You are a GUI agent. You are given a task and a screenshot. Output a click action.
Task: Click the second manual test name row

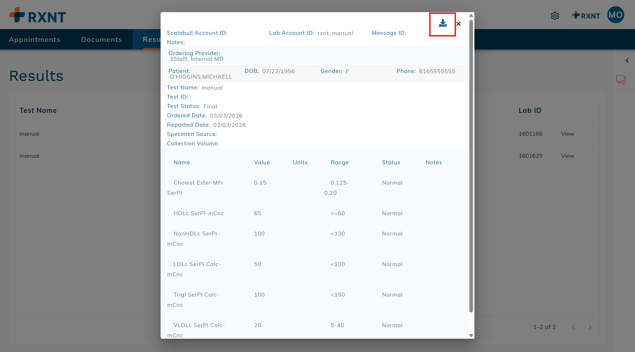[x=29, y=156]
